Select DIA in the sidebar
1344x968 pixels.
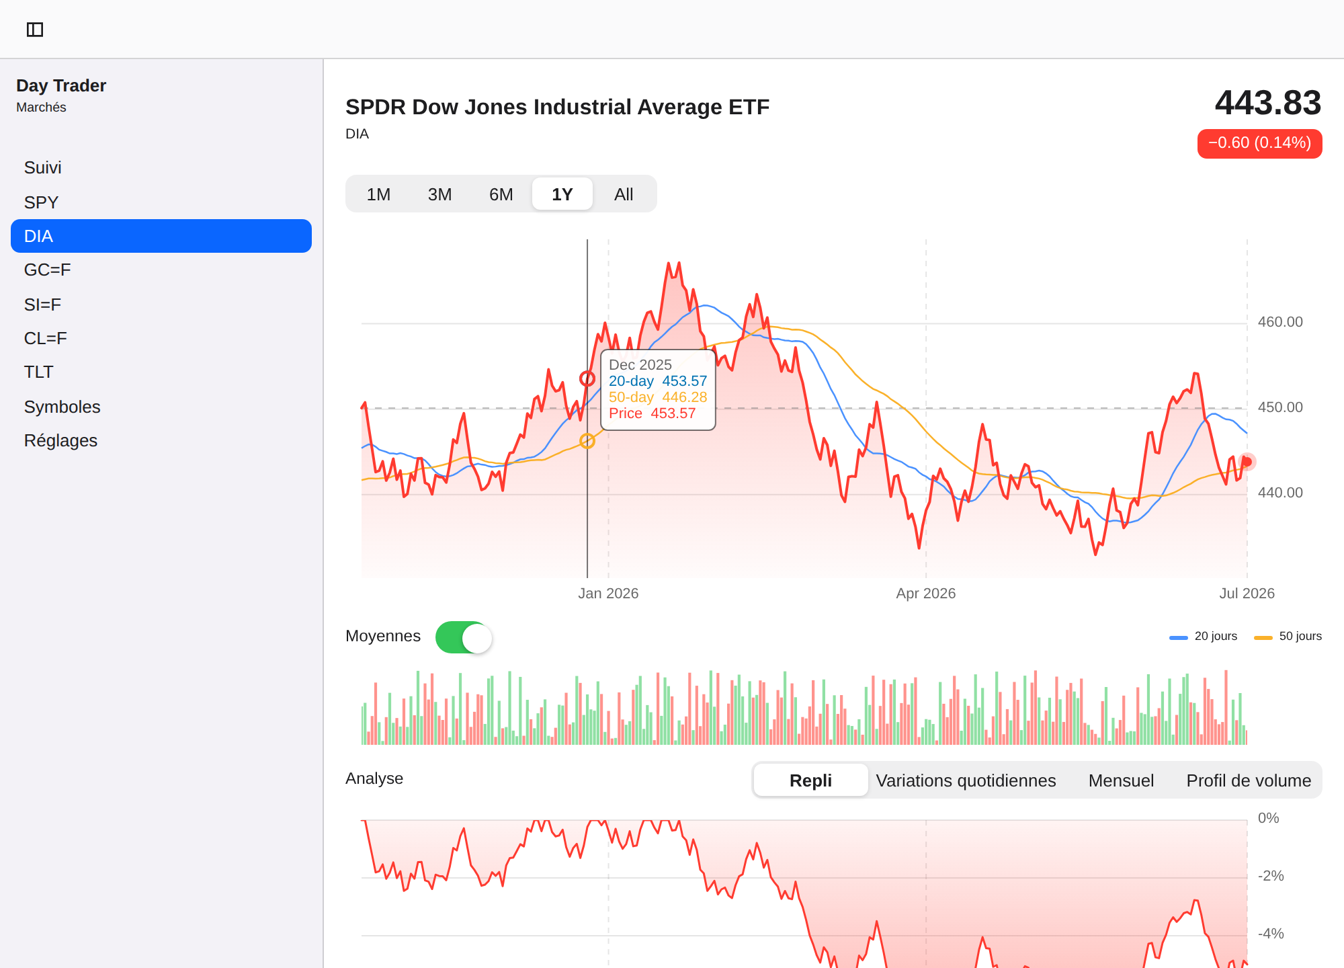(x=161, y=236)
